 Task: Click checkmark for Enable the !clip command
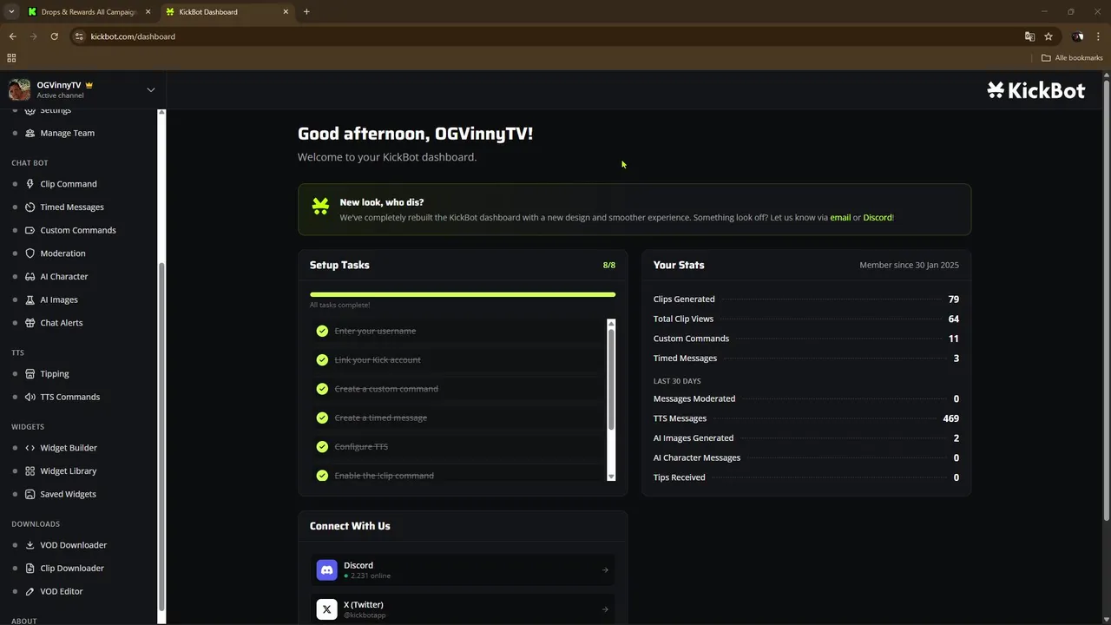(x=322, y=476)
